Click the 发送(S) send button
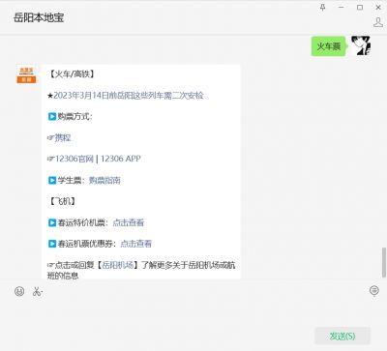Image resolution: width=387 pixels, height=351 pixels. pyautogui.click(x=342, y=336)
